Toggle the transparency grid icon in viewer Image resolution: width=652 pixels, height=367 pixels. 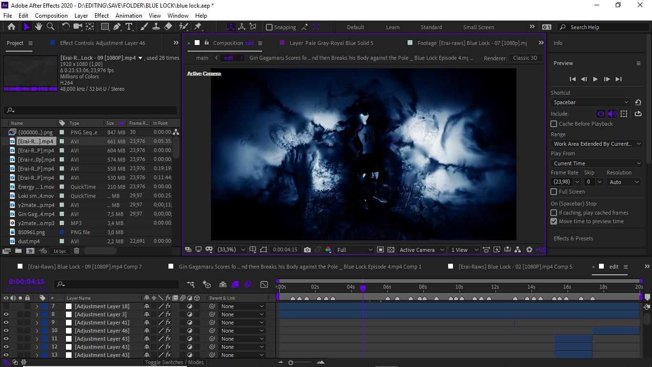click(391, 249)
